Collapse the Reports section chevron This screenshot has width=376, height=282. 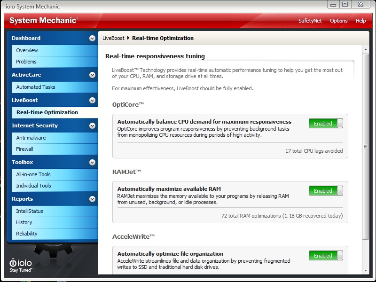[x=92, y=199]
